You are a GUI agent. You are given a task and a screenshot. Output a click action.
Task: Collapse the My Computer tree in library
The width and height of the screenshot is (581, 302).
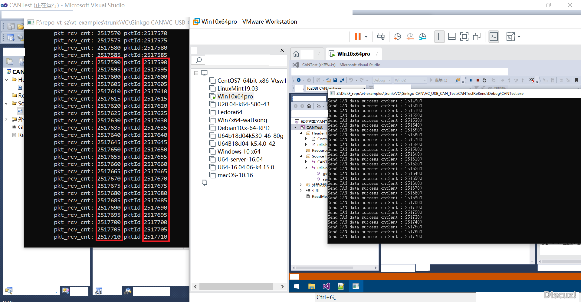click(196, 73)
